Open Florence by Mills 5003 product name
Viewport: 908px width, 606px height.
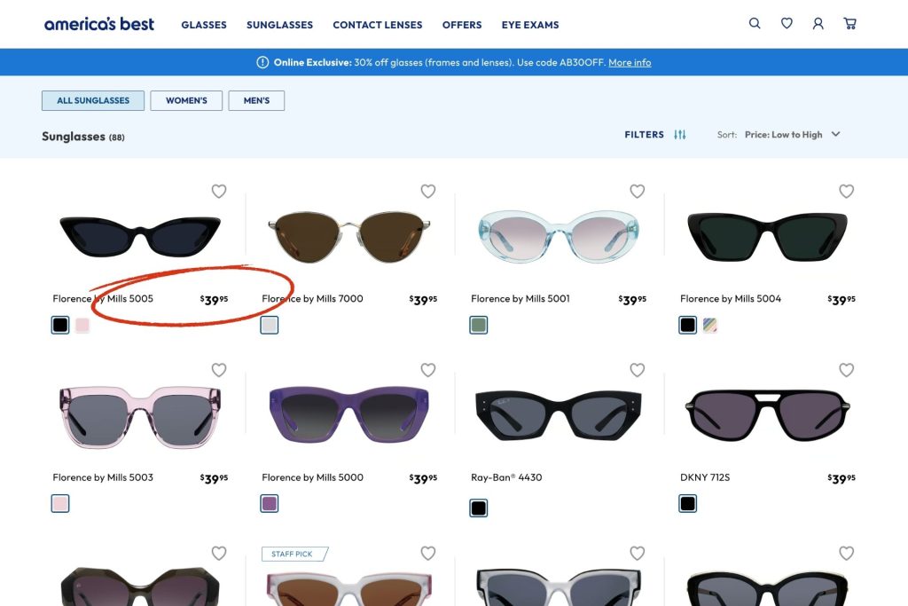pos(103,477)
